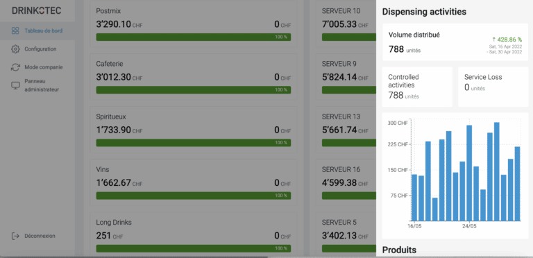Click the Vins 100 % progress bar
The height and width of the screenshot is (258, 533).
pyautogui.click(x=194, y=196)
